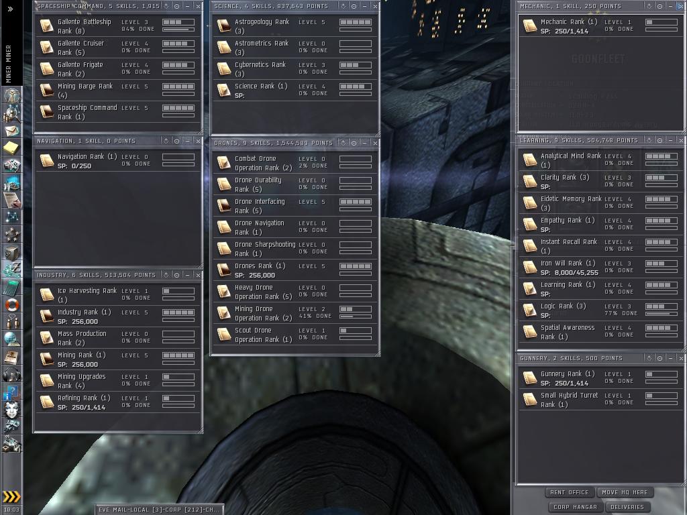Screen dimensions: 687x515
Task: Click the Small Hybrid Turret book icon
Action: pos(529,400)
